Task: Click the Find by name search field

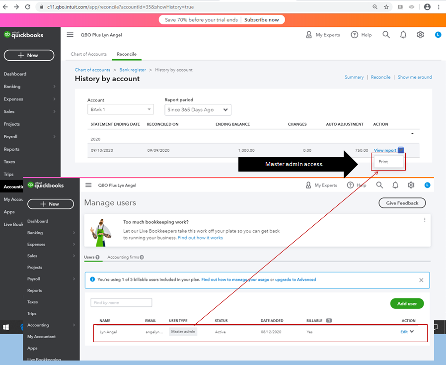Action: point(121,302)
